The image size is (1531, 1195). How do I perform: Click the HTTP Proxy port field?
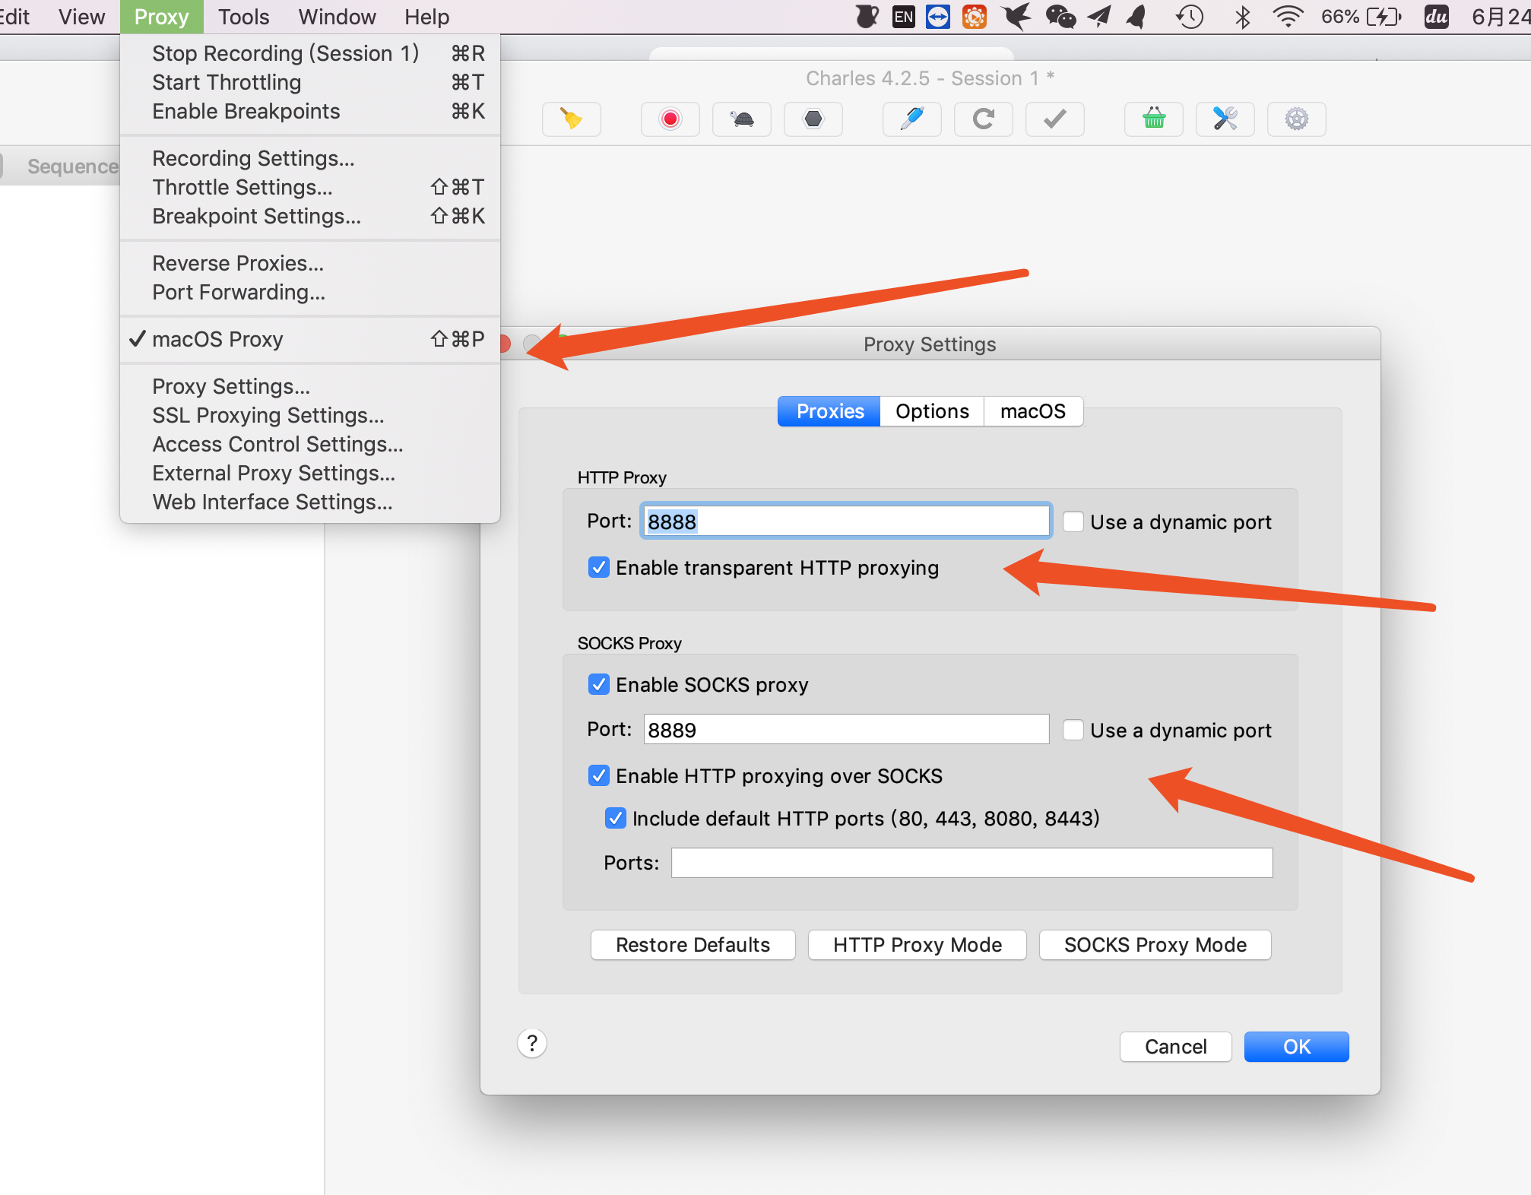845,521
